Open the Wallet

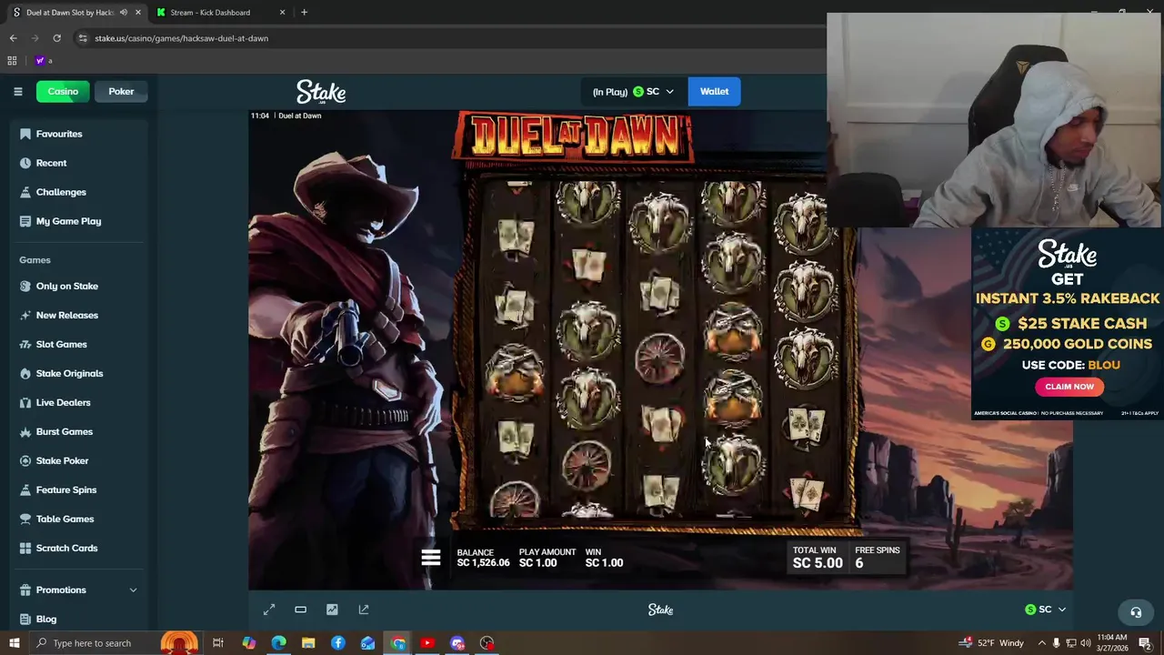[x=714, y=91]
